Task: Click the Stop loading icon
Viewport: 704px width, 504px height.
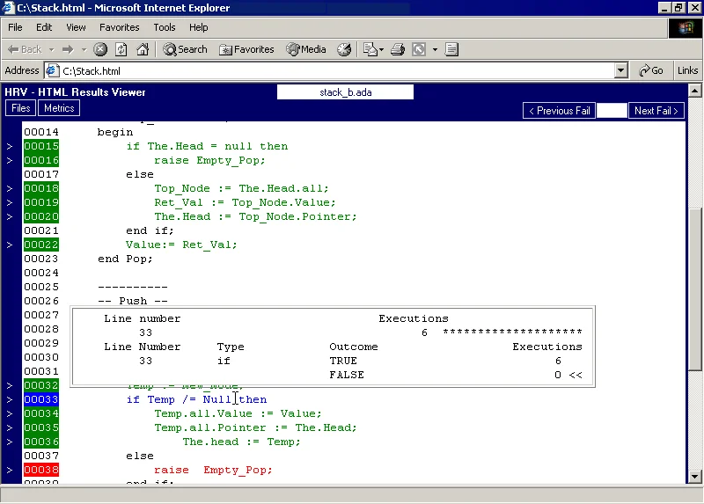Action: click(x=100, y=49)
